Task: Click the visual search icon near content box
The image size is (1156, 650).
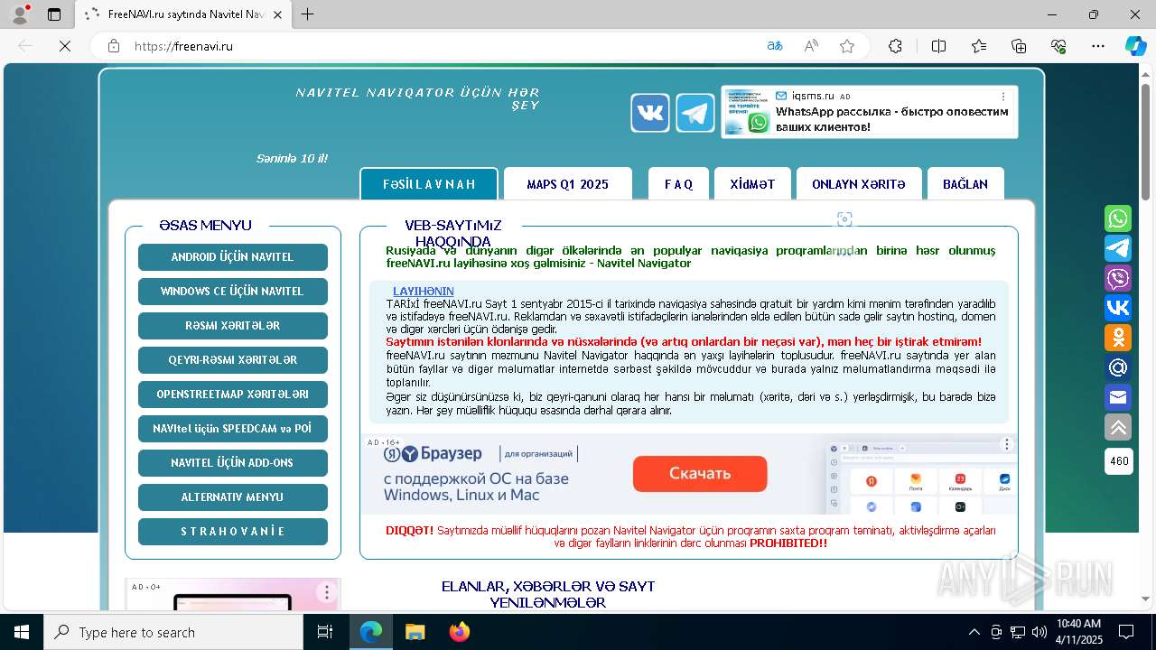Action: tap(844, 219)
